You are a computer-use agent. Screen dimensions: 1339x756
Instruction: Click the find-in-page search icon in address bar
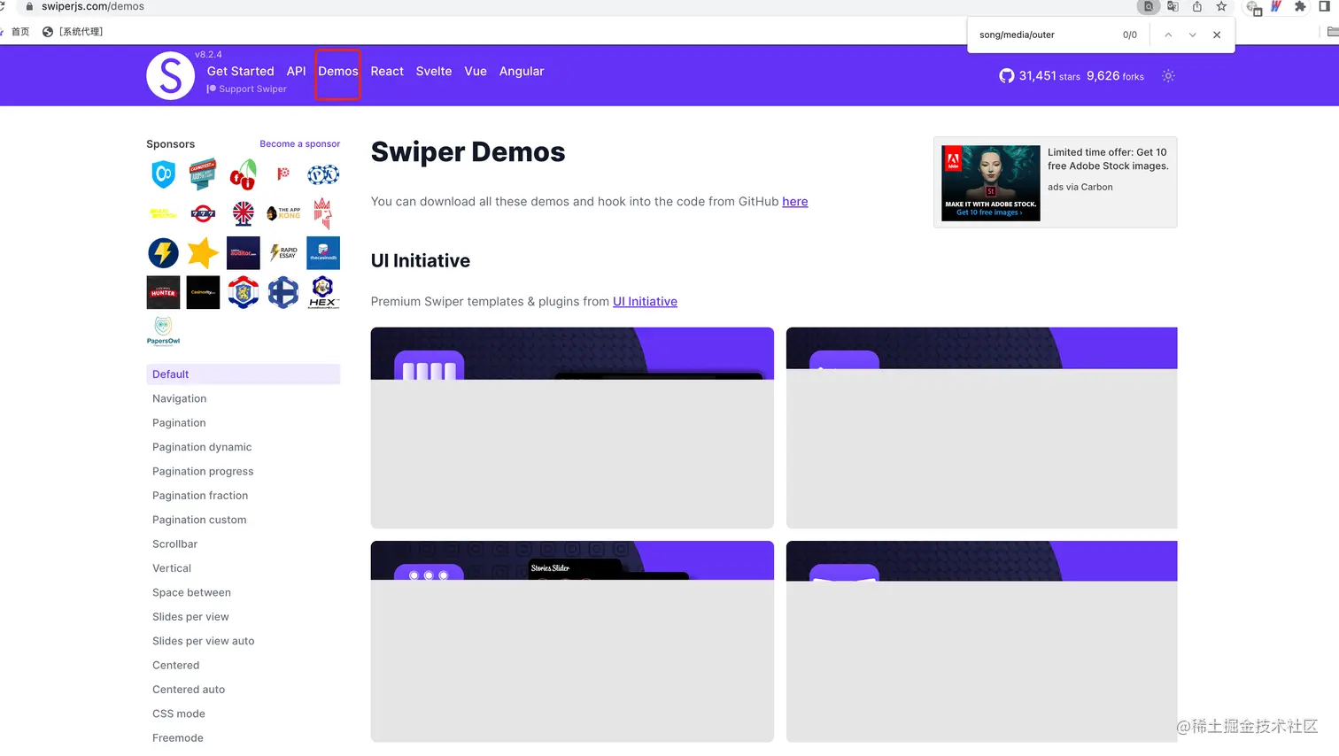pos(1149,6)
